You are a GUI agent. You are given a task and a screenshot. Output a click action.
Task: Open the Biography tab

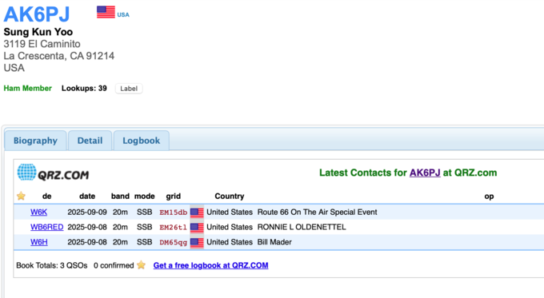[x=35, y=141]
